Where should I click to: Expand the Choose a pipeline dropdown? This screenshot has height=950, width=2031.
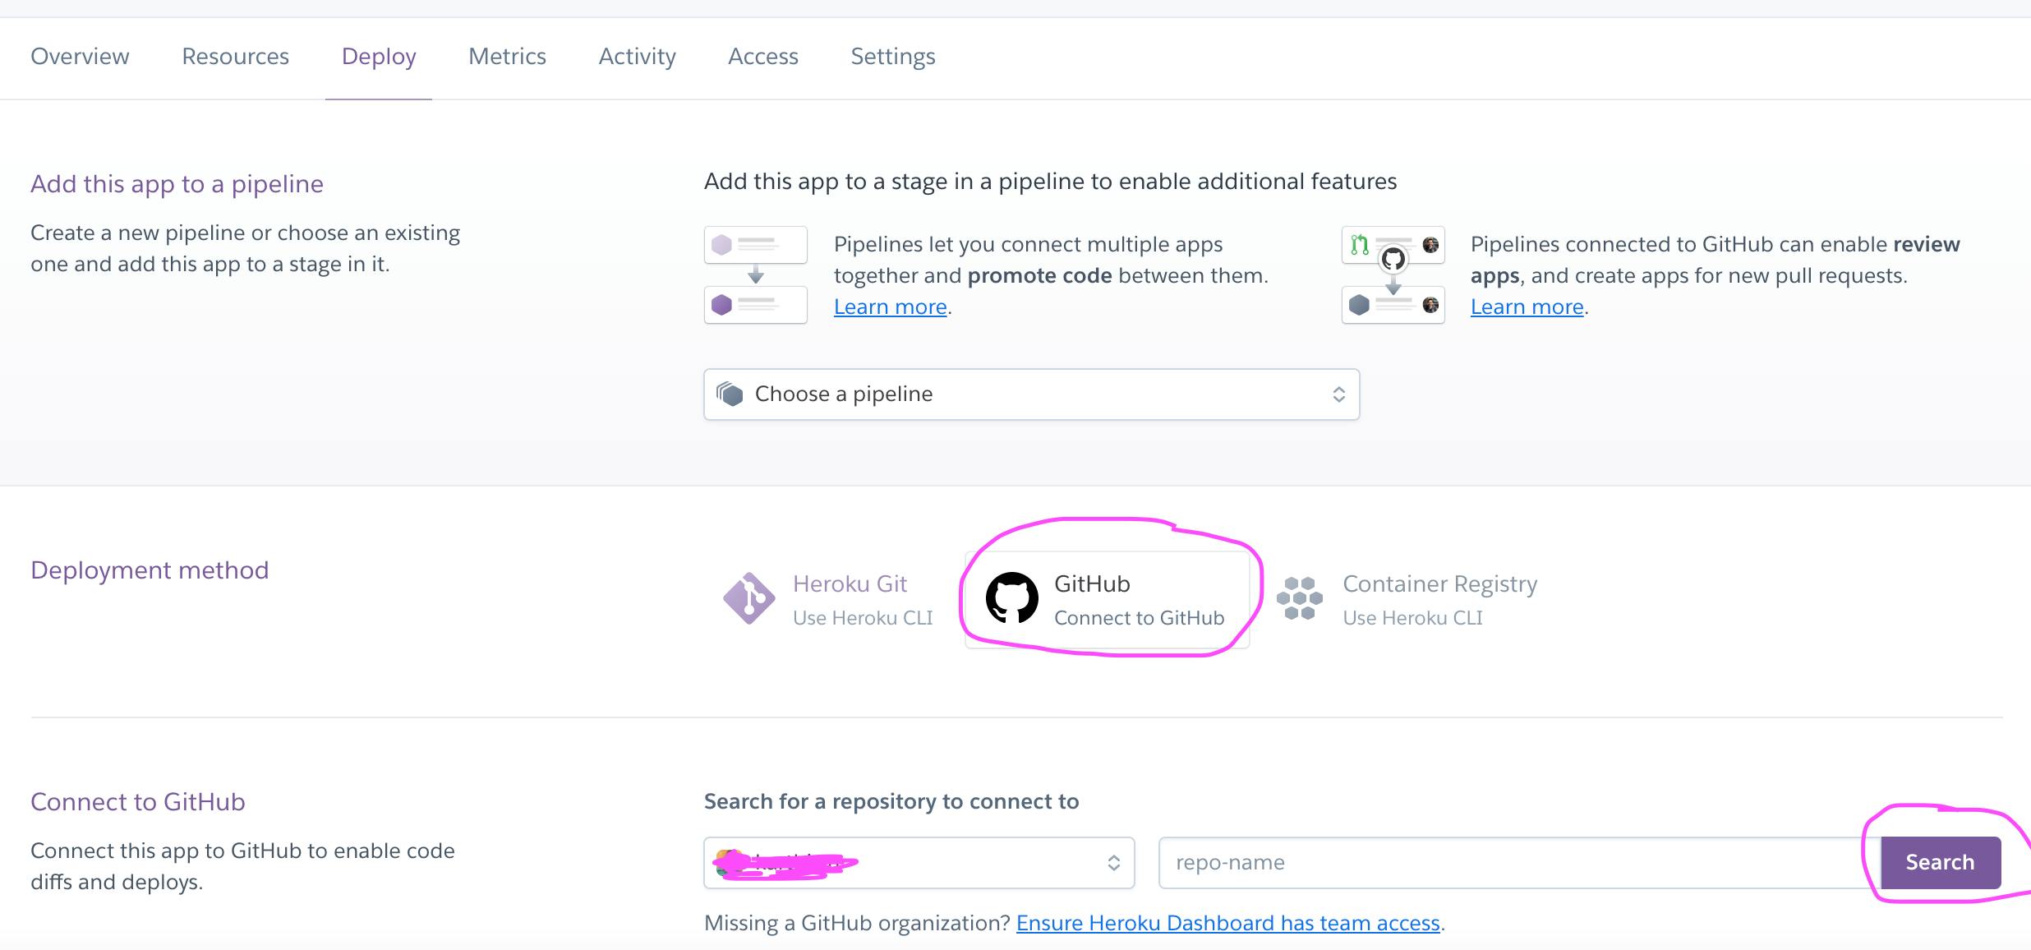coord(1032,394)
